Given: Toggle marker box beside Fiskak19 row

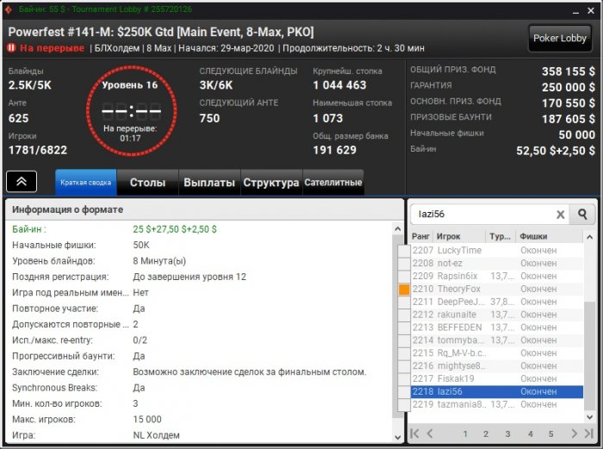Looking at the screenshot, I should (x=404, y=379).
